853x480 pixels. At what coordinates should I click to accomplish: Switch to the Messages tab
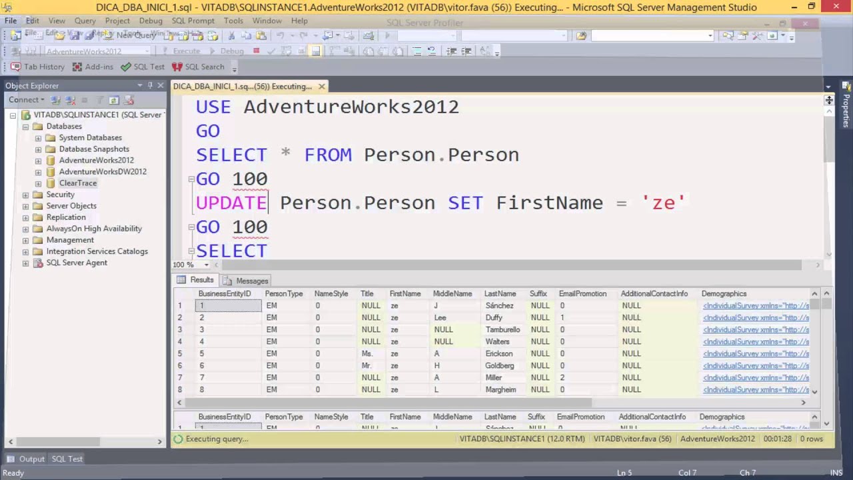point(246,281)
